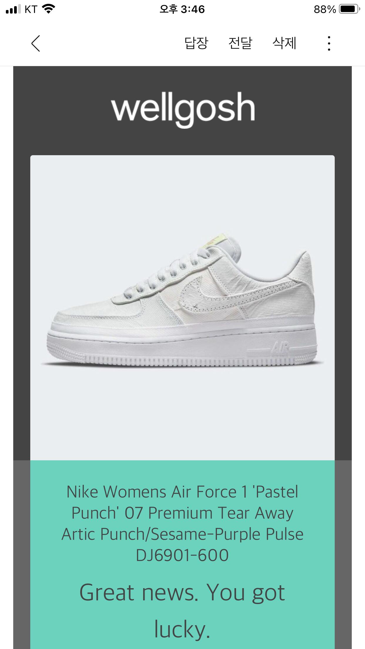Tap the AIR lettering on the sneaker sole
Screen dimensions: 365x649
(x=280, y=348)
